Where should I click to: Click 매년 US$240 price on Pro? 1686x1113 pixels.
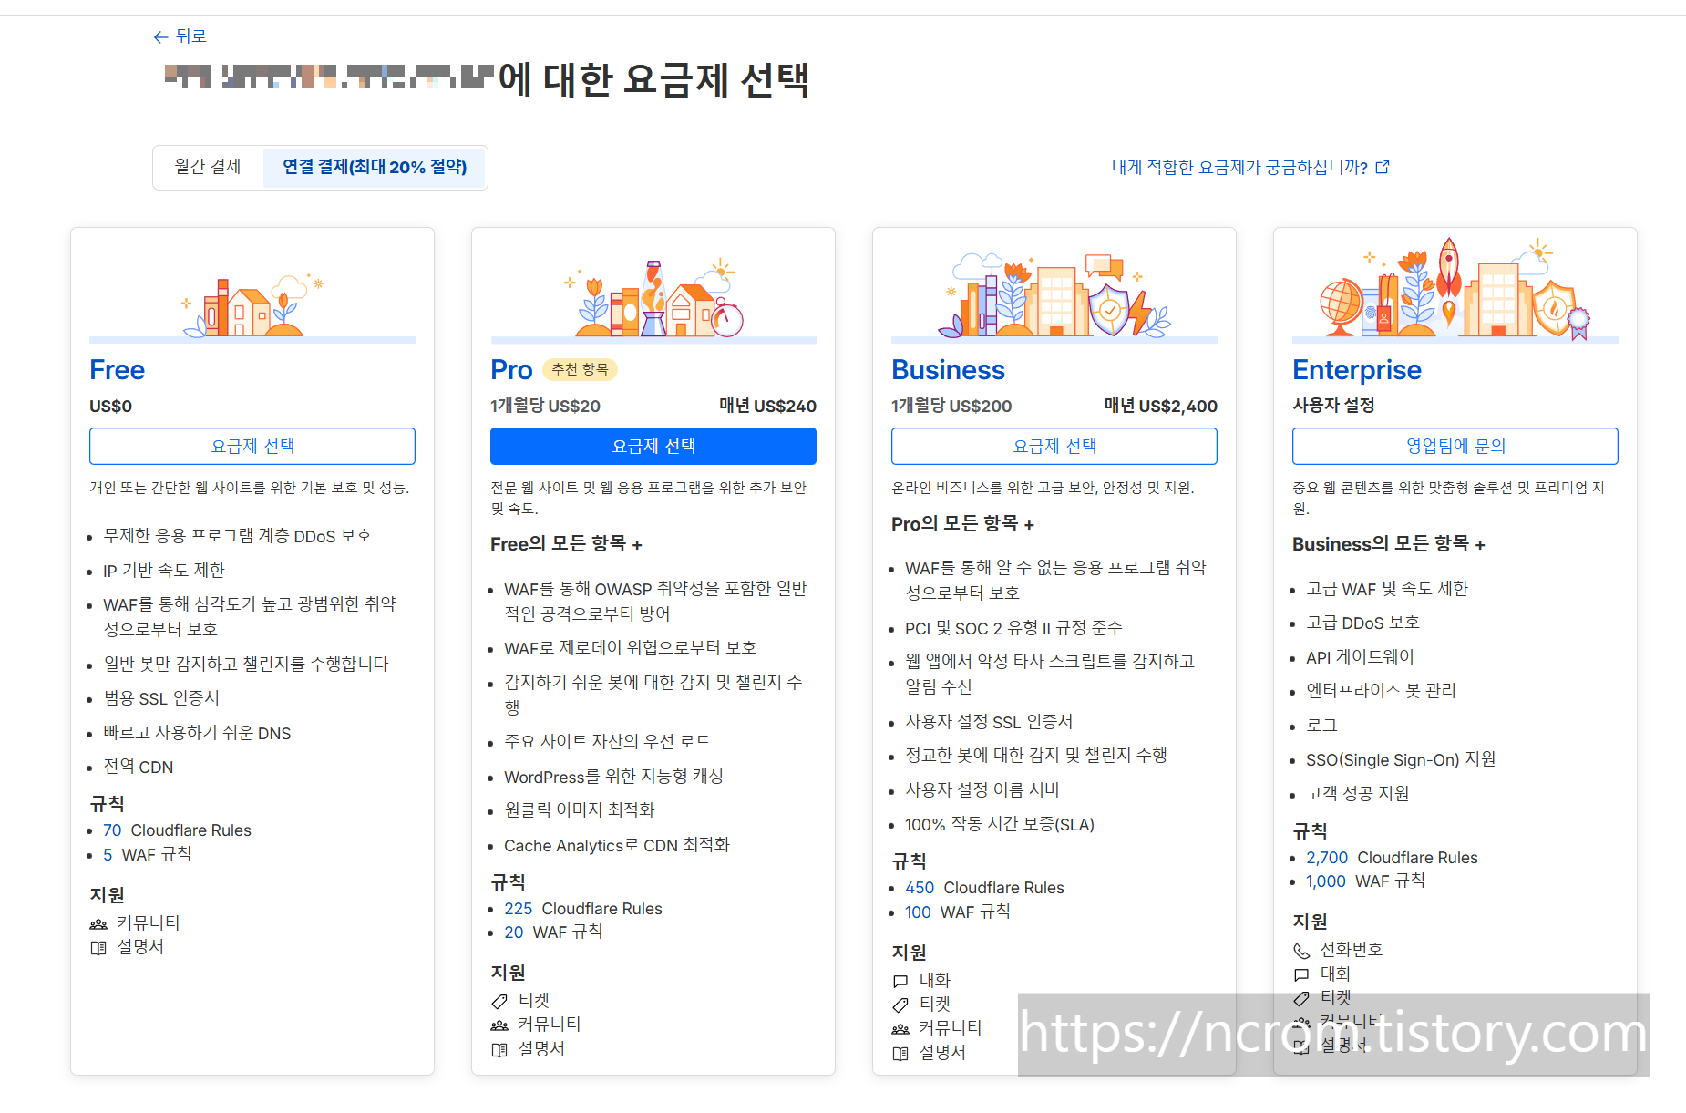(767, 406)
